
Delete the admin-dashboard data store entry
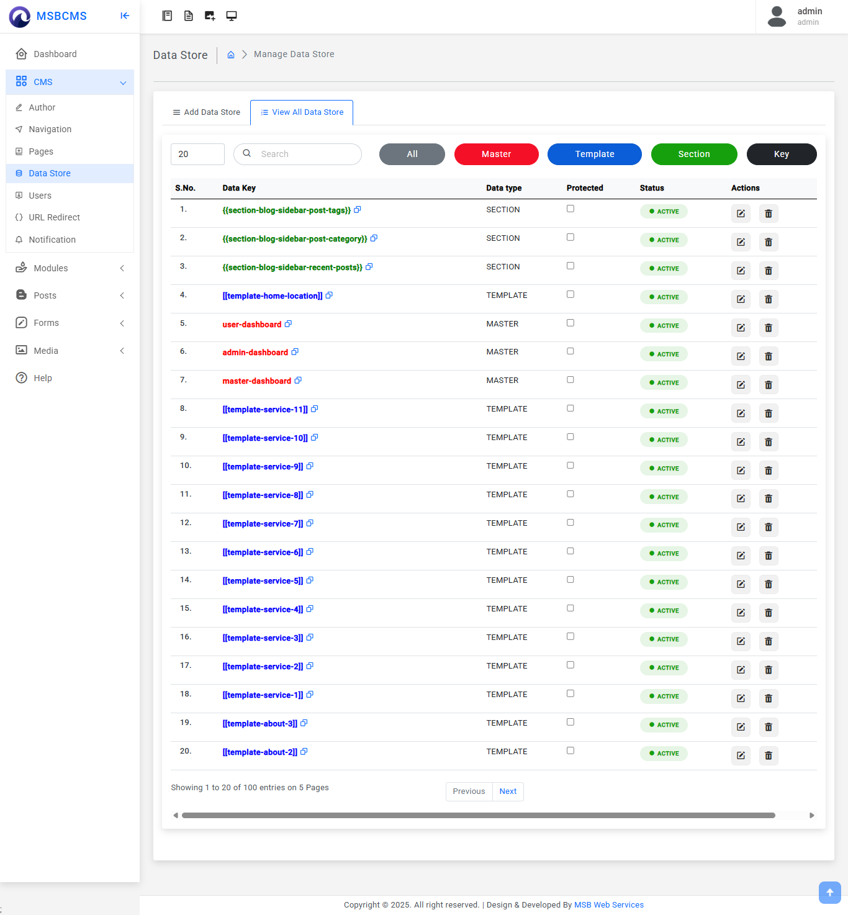coord(768,356)
